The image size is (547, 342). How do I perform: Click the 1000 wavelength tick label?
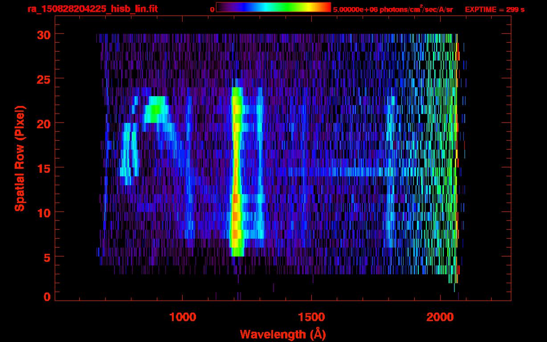point(183,317)
